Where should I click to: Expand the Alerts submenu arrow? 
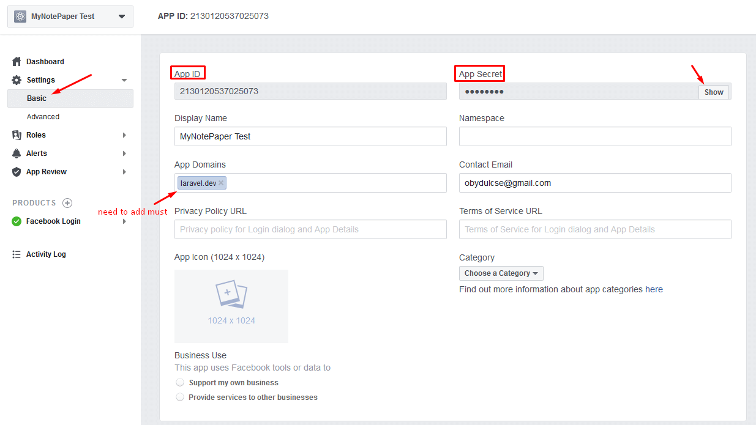tap(124, 153)
